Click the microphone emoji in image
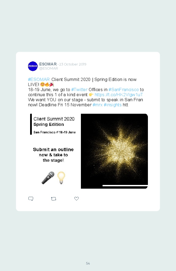The width and height of the screenshot is (176, 271). (48, 178)
